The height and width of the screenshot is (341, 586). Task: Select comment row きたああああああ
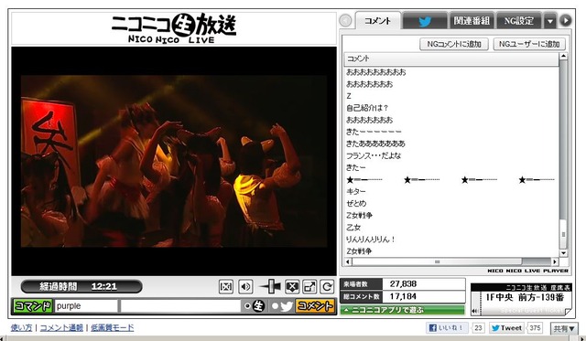point(451,144)
